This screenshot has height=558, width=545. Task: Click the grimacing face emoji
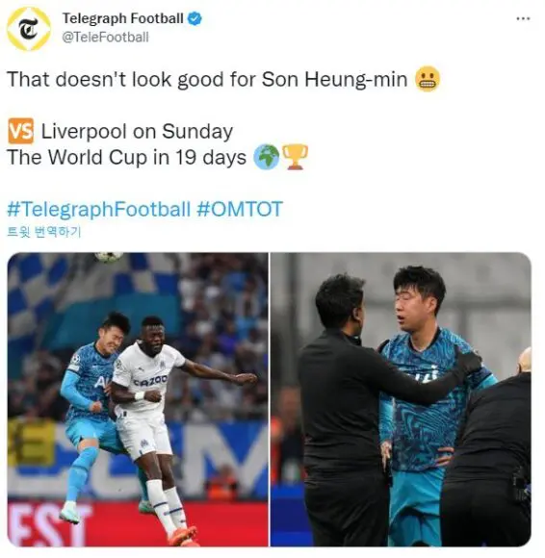(x=428, y=79)
